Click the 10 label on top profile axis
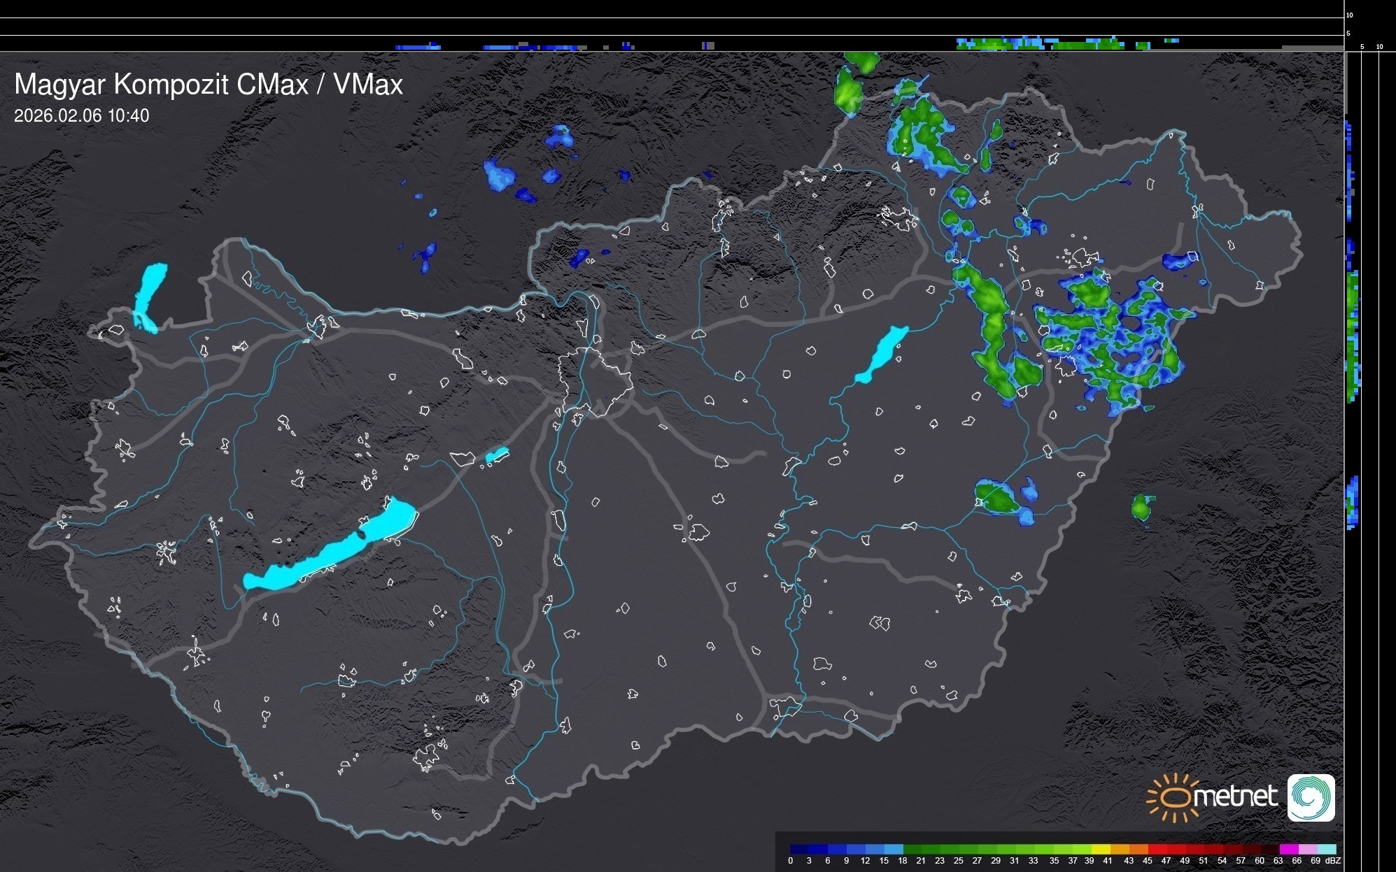Viewport: 1396px width, 872px height. tap(1349, 15)
